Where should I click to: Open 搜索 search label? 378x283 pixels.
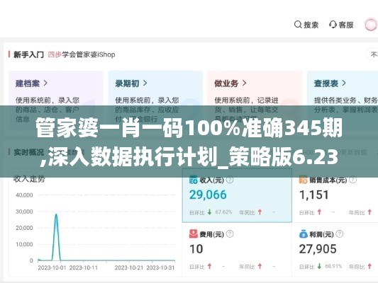coord(311,25)
